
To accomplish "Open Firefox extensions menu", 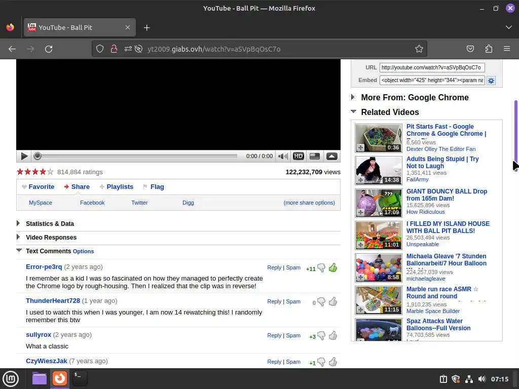I will point(489,49).
